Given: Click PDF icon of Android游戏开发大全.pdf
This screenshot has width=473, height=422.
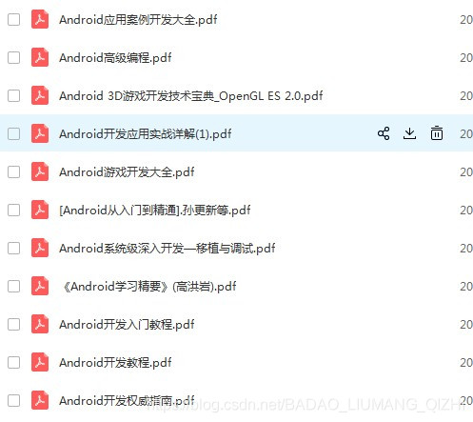Looking at the screenshot, I should click(x=40, y=171).
